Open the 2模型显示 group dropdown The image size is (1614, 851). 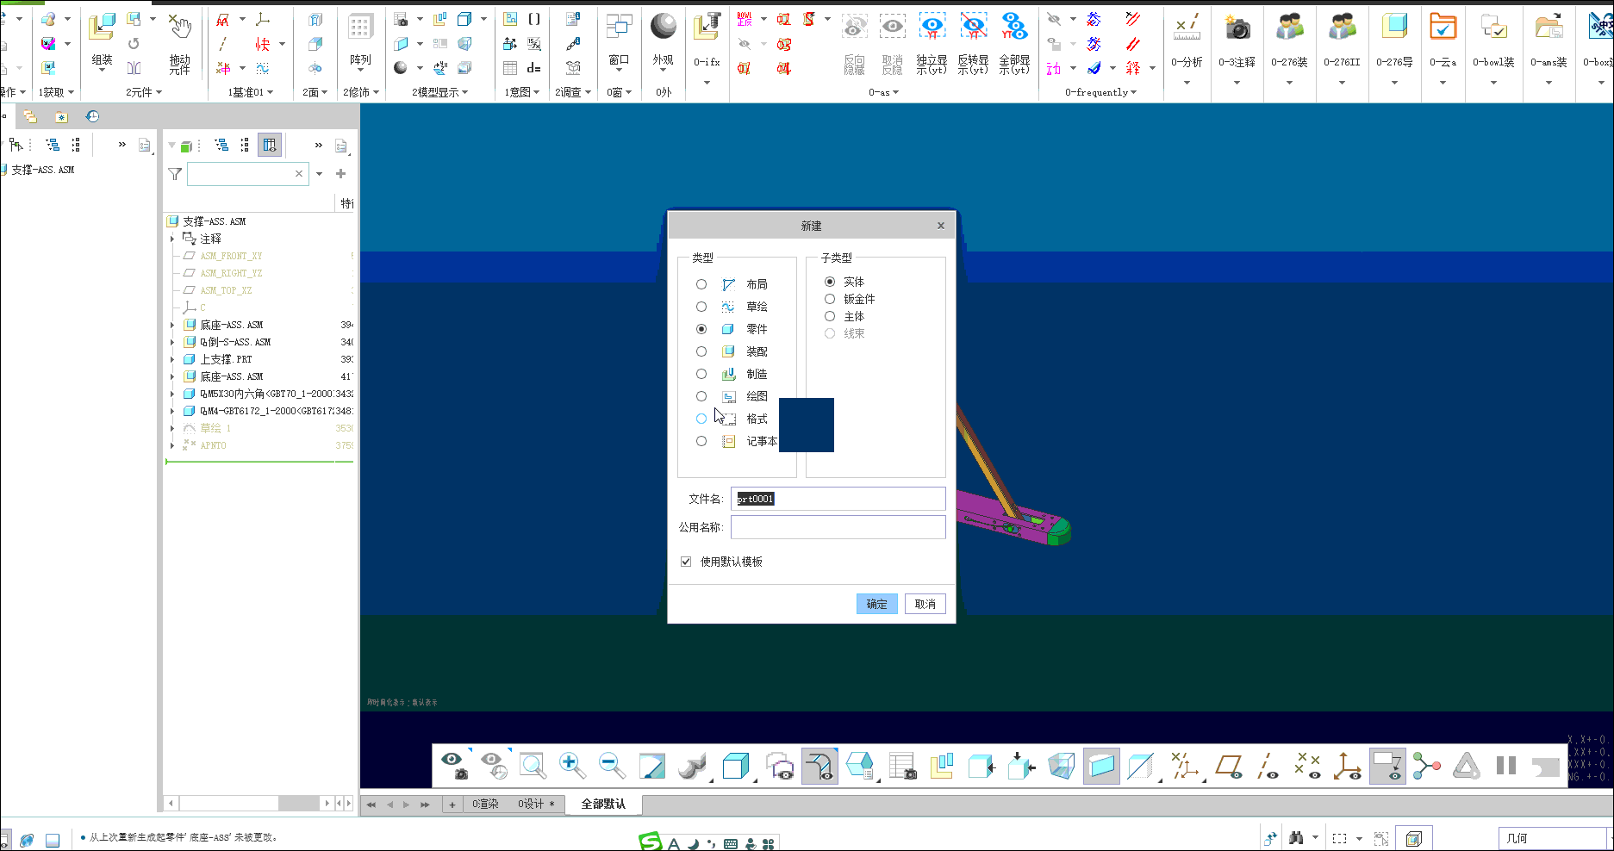439,92
